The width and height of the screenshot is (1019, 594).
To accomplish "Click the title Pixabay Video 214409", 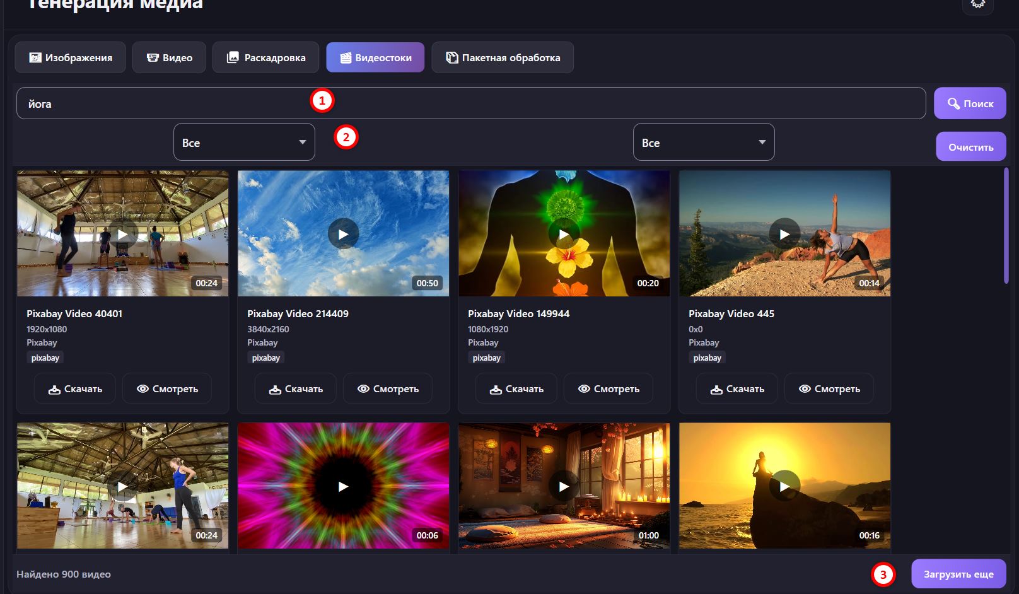I will [x=298, y=313].
